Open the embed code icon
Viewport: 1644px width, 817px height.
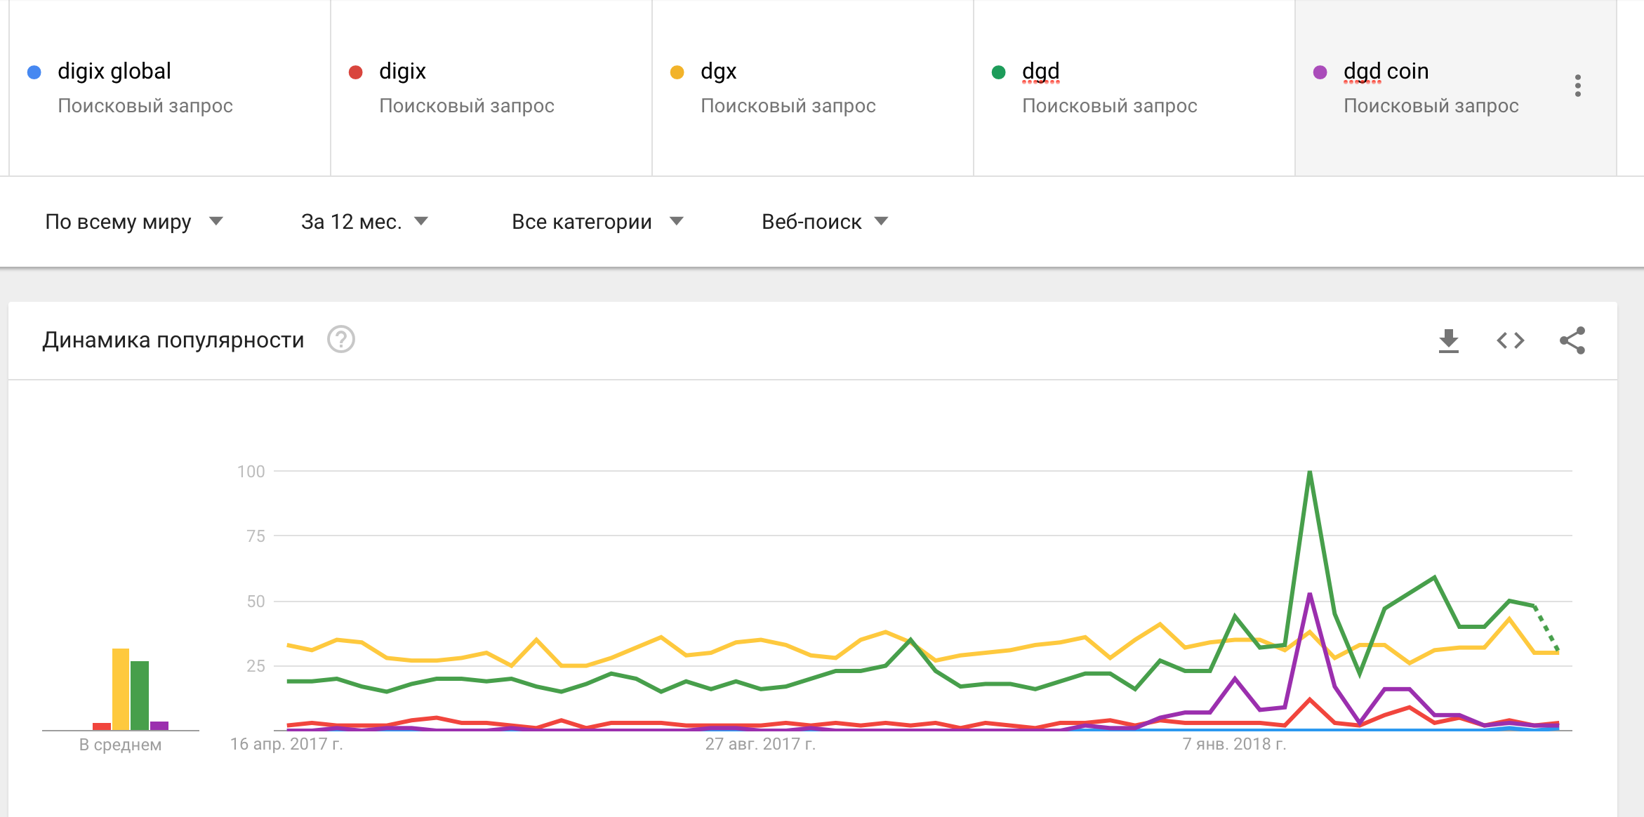(x=1510, y=340)
